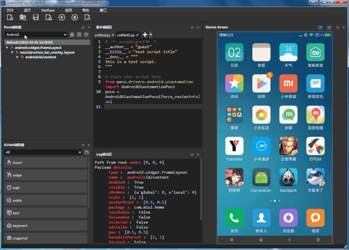Tap the CameraDemo android icon on device
Viewport: 349px width, 250px height.
[x=261, y=177]
